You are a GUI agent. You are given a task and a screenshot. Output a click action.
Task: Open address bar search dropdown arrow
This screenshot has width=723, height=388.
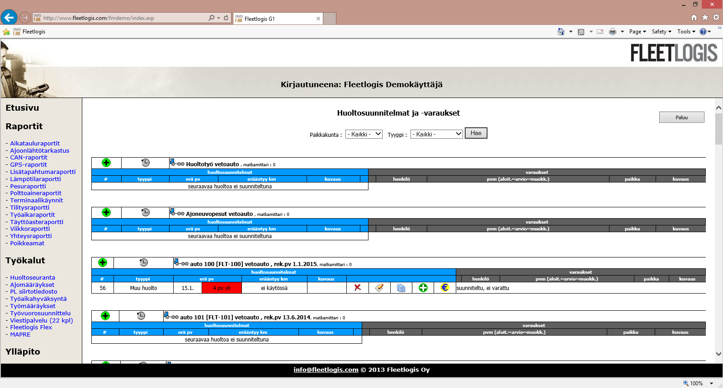pos(218,18)
